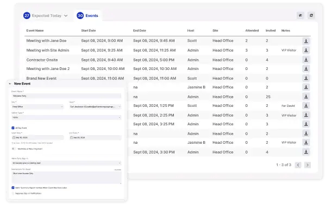326x204 pixels.
Task: Open the Start Date calendar icon
Action: pyautogui.click(x=14, y=138)
